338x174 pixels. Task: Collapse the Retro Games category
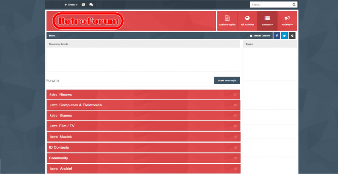click(x=235, y=116)
